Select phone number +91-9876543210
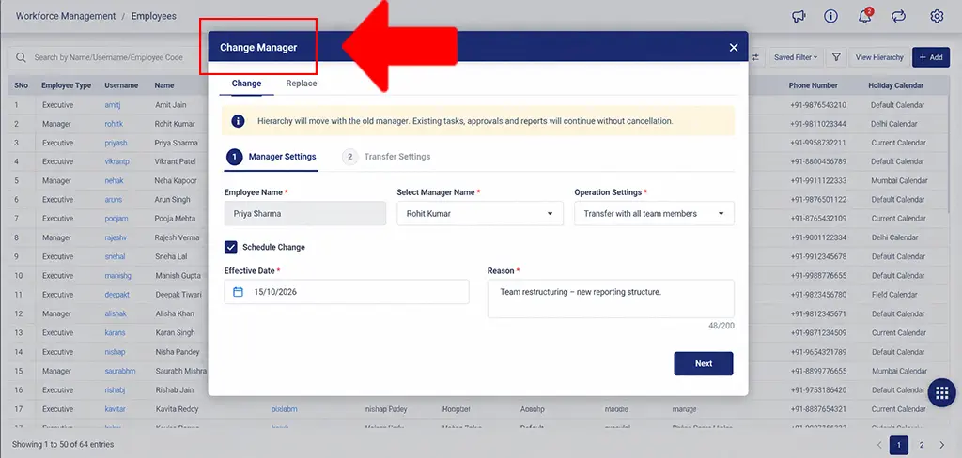This screenshot has width=962, height=458. pyautogui.click(x=818, y=105)
